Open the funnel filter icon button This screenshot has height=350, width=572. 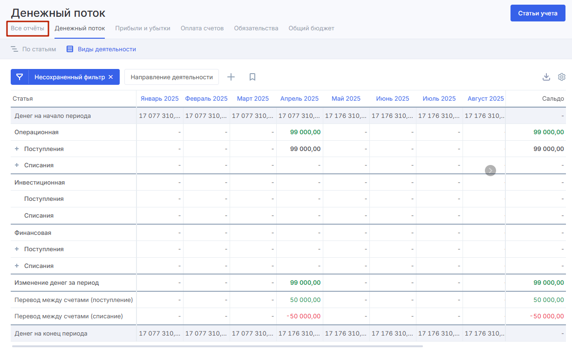[x=20, y=77]
